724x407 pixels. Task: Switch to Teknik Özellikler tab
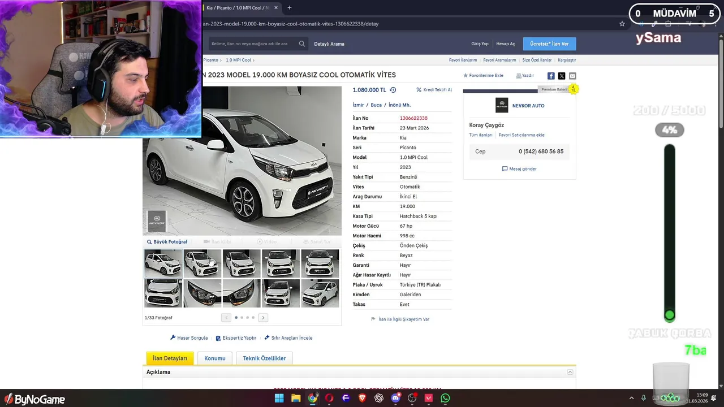pos(264,358)
